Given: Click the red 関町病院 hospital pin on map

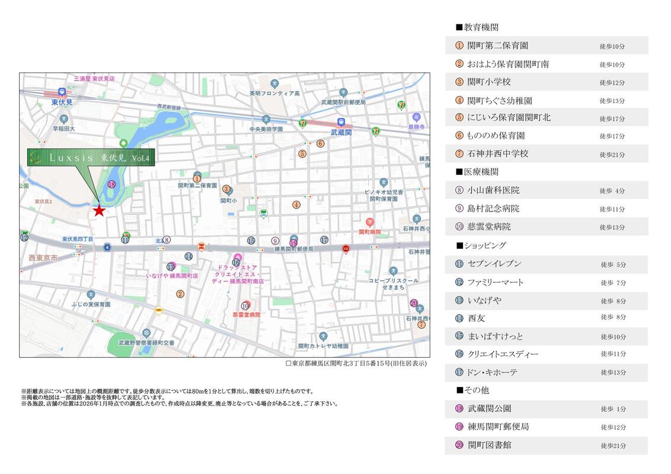Looking at the screenshot, I should coord(370,223).
